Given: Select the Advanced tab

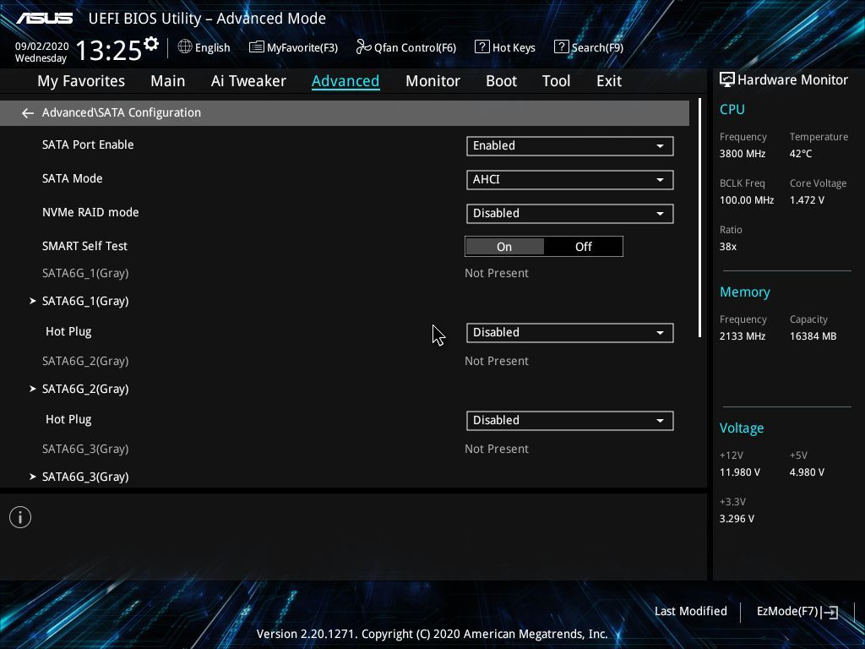Looking at the screenshot, I should tap(345, 81).
